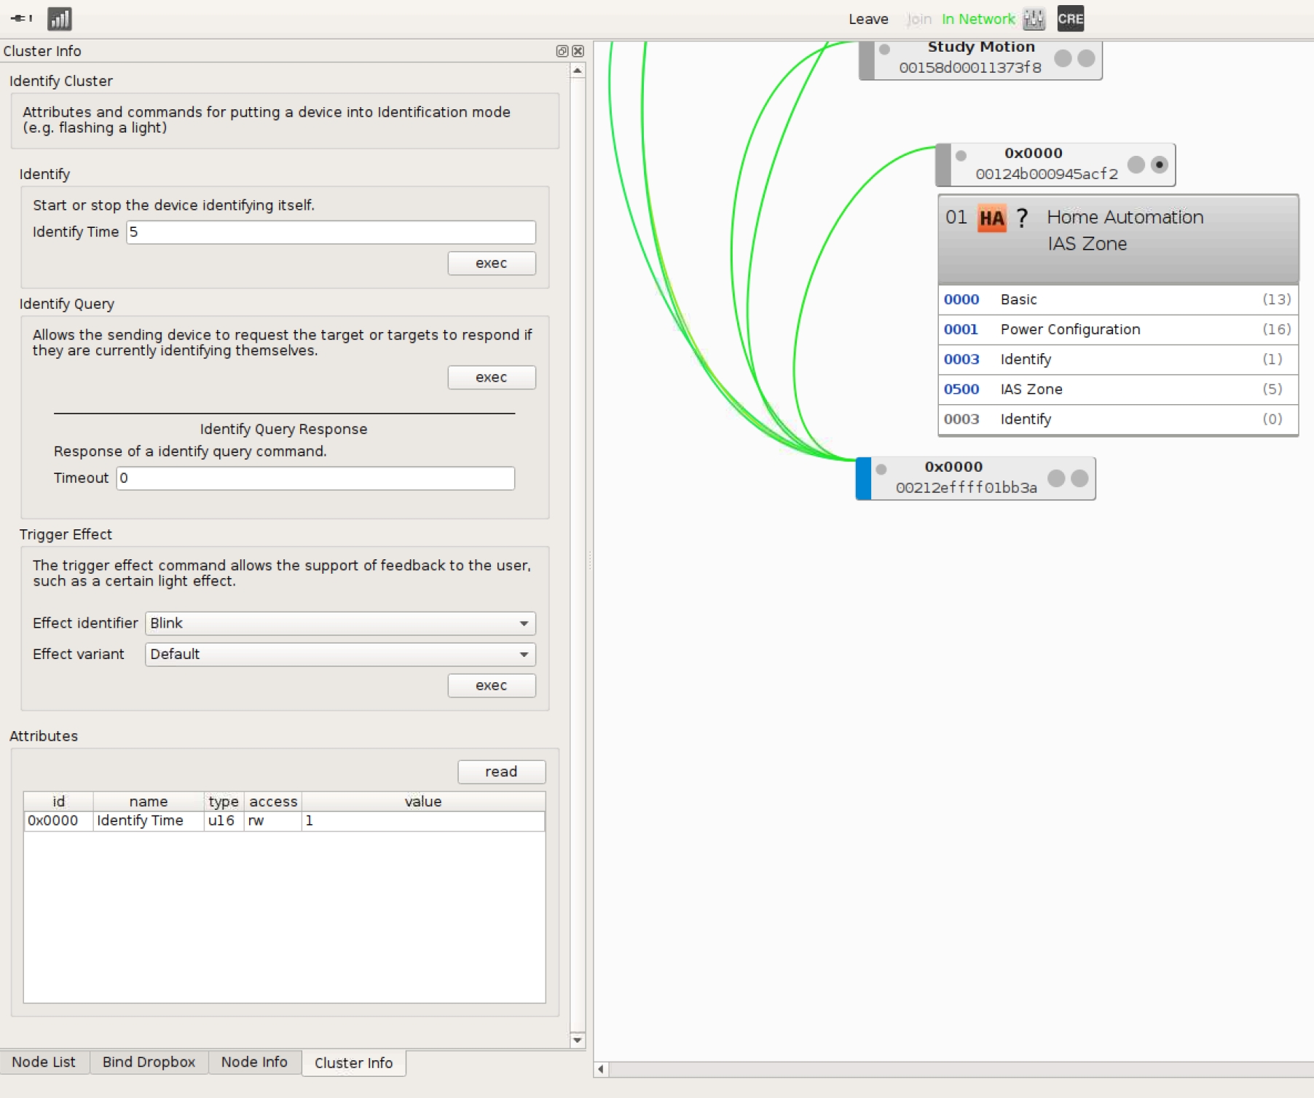The height and width of the screenshot is (1098, 1314).
Task: Click the Timeout input field
Action: point(315,478)
